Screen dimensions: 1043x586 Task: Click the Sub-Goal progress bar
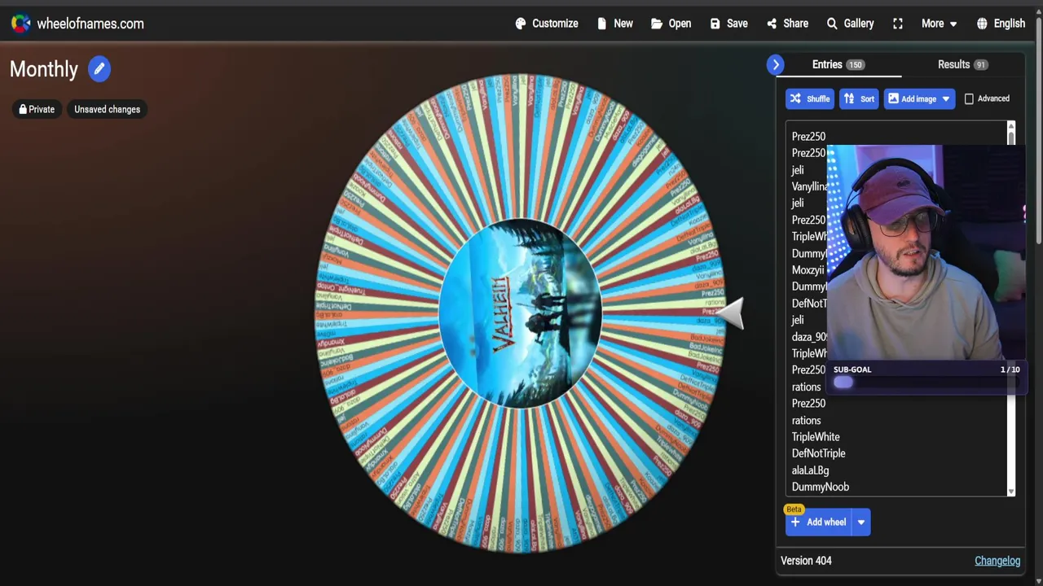point(926,383)
